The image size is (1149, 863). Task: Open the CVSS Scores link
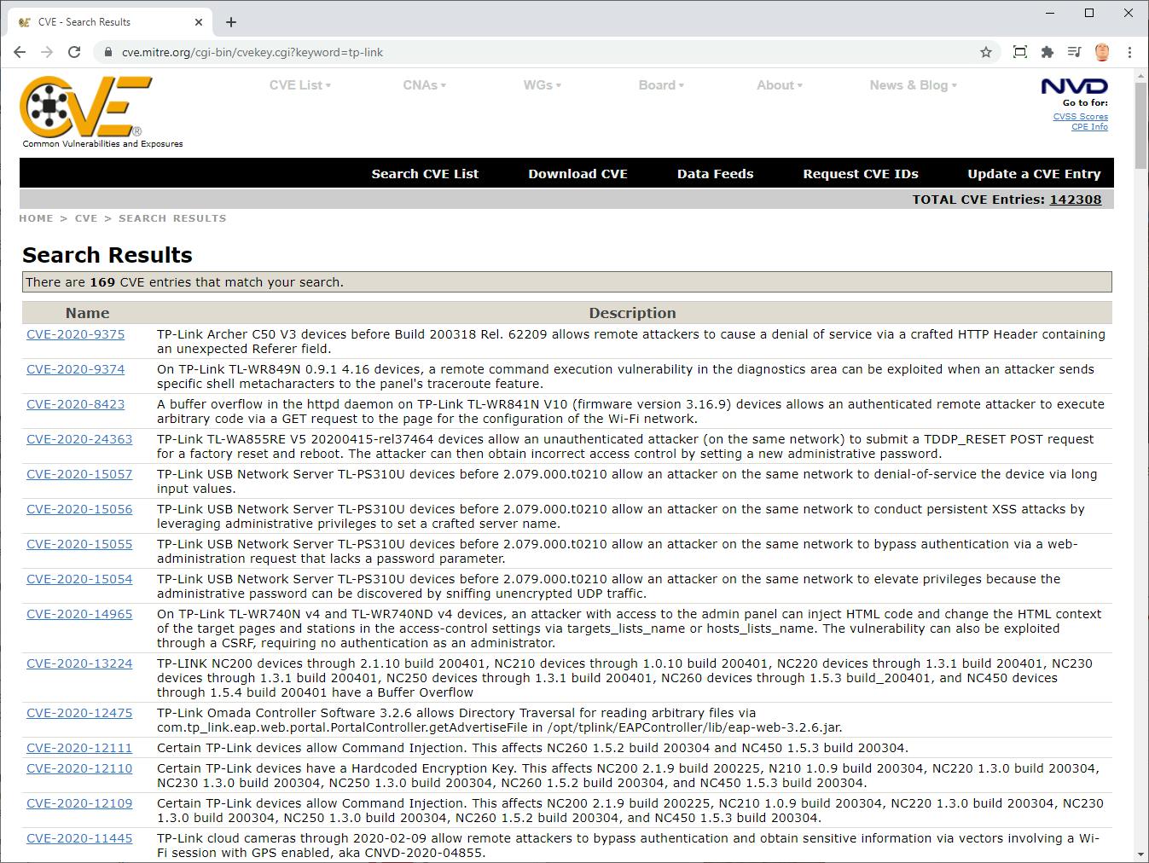pos(1081,117)
